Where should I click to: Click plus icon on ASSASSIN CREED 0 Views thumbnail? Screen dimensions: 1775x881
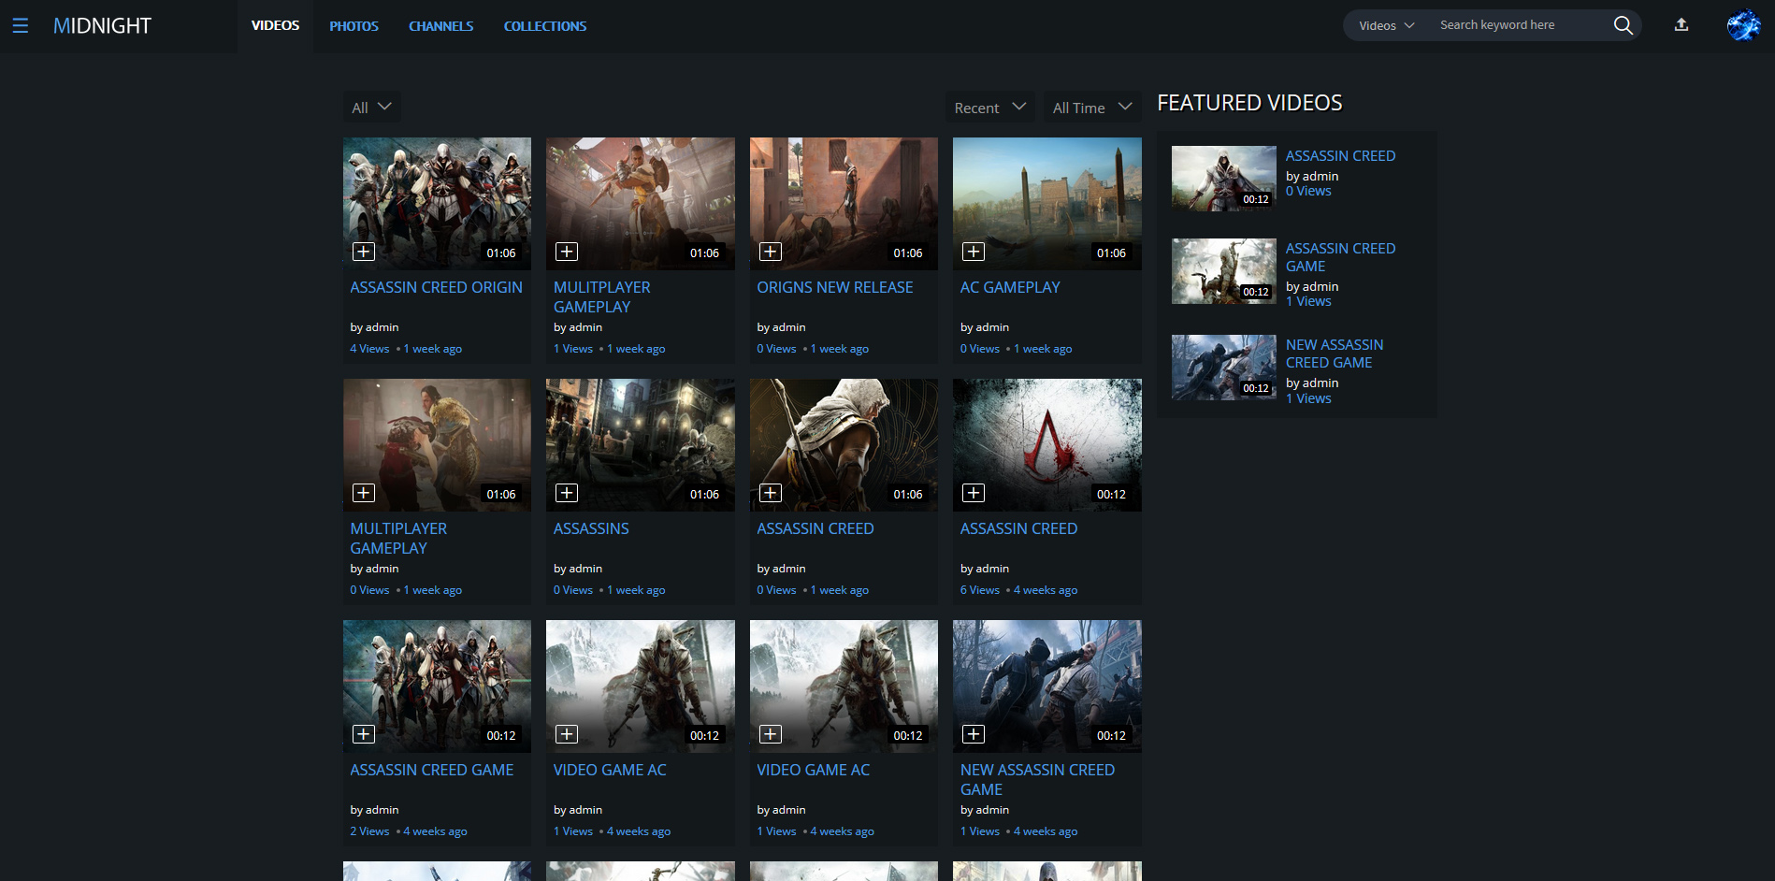[x=771, y=493]
